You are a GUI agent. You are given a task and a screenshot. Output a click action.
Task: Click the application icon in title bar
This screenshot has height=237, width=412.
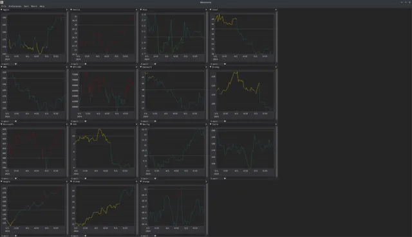coord(2,2)
